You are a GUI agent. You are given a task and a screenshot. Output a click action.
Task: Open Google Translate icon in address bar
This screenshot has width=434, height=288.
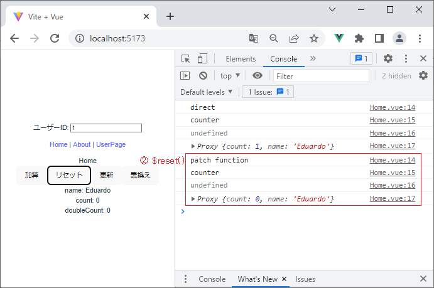[x=254, y=38]
